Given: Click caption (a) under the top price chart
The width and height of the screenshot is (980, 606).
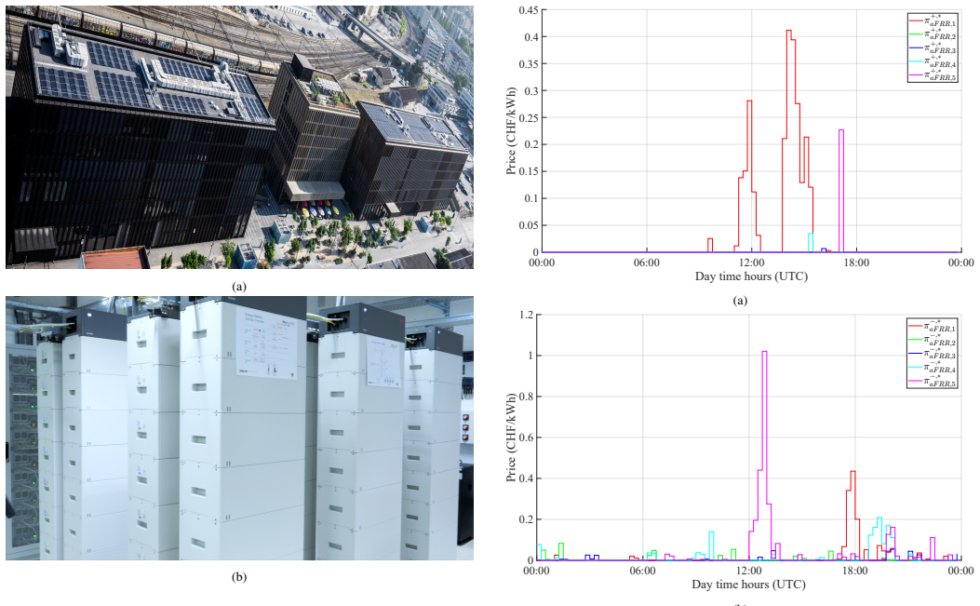Looking at the screenshot, I should click(739, 301).
